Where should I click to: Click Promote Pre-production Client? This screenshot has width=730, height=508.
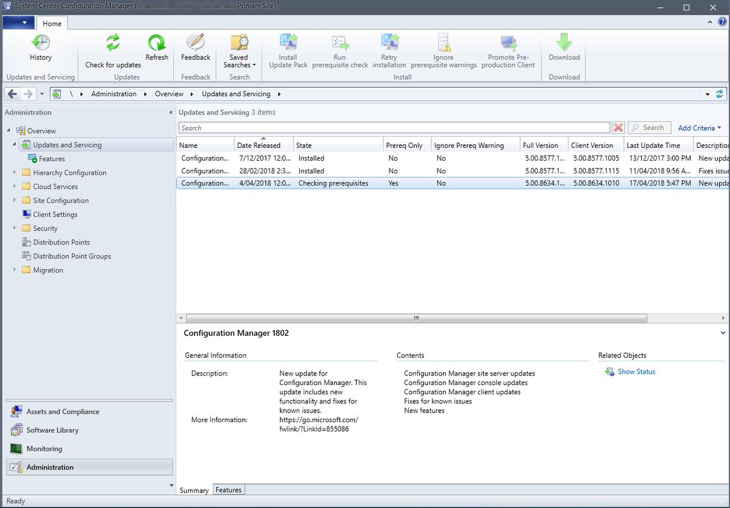507,52
